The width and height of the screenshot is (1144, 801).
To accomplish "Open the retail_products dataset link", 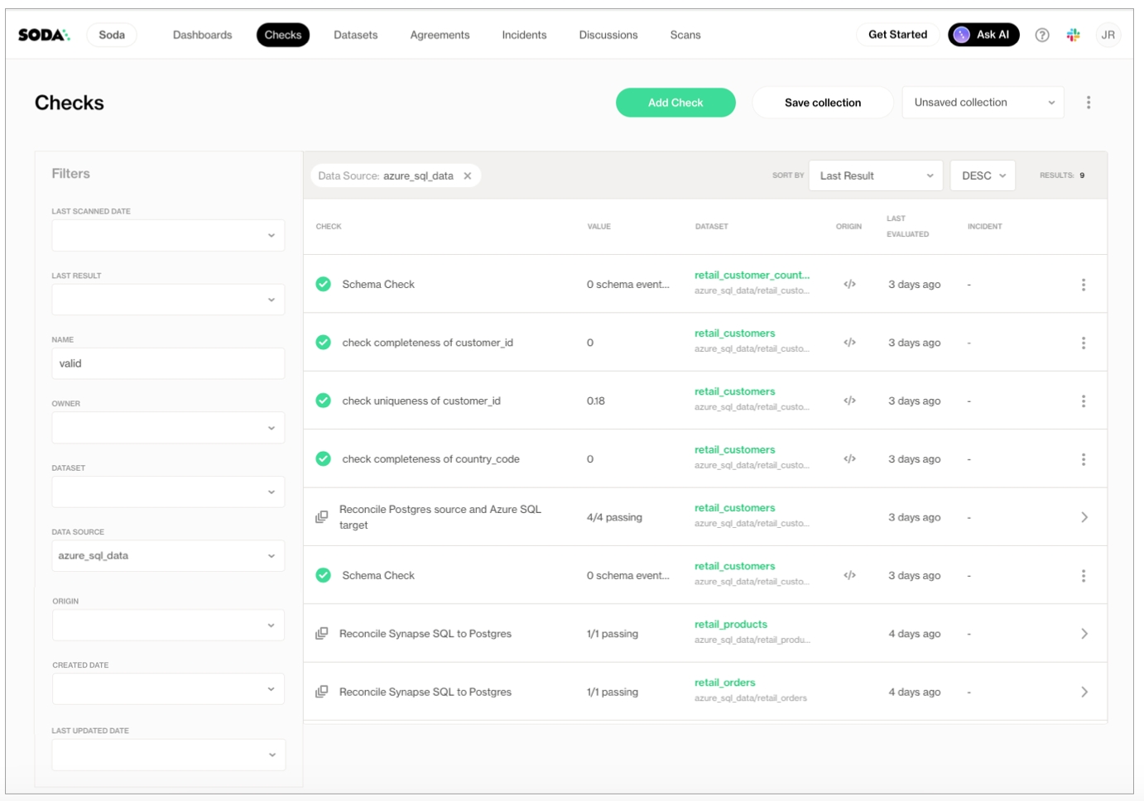I will (730, 625).
